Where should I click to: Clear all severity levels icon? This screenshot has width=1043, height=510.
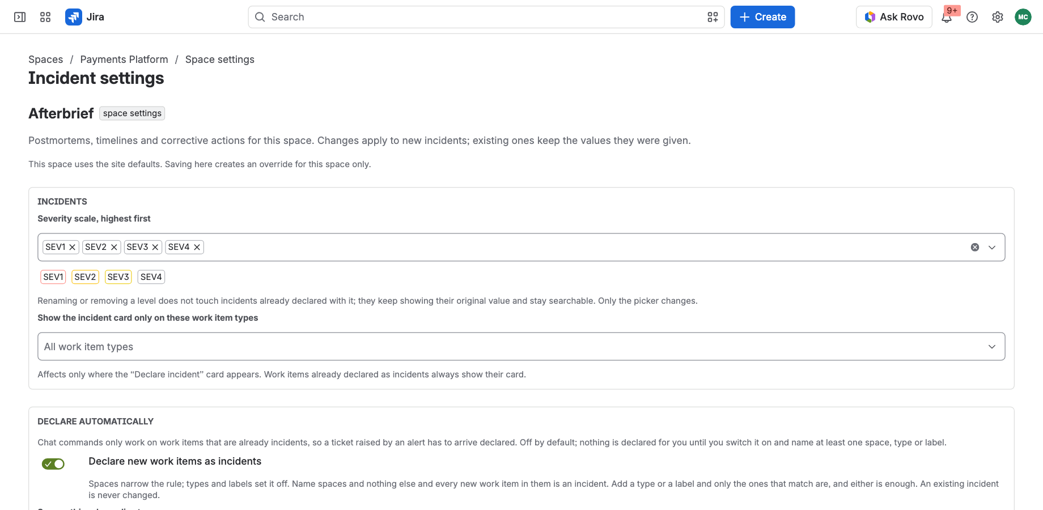[975, 247]
